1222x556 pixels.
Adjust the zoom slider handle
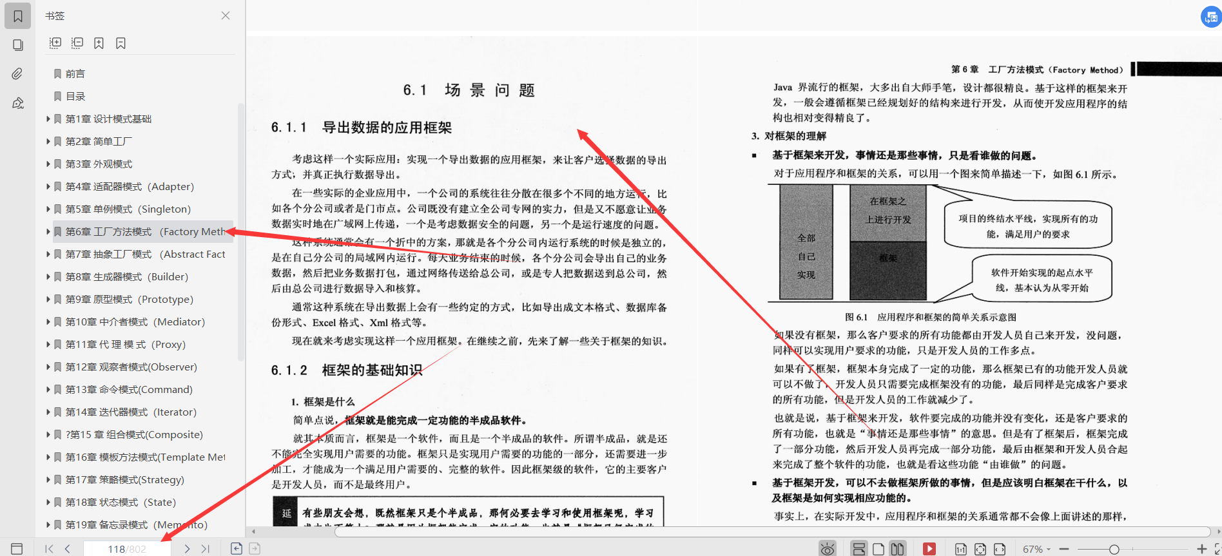point(1114,549)
